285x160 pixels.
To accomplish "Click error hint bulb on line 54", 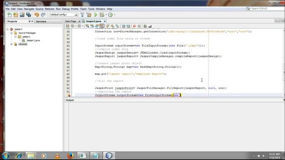I will 69,95.
